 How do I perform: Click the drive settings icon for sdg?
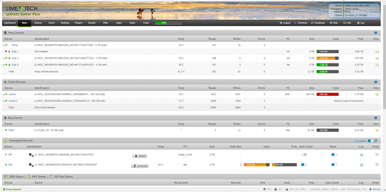click(x=31, y=165)
